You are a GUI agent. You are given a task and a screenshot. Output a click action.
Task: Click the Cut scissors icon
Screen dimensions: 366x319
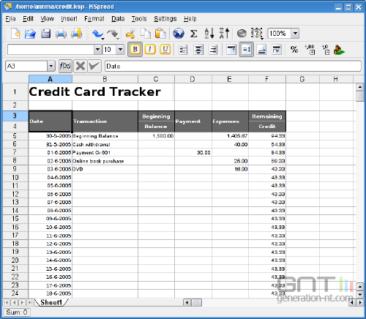(x=130, y=34)
